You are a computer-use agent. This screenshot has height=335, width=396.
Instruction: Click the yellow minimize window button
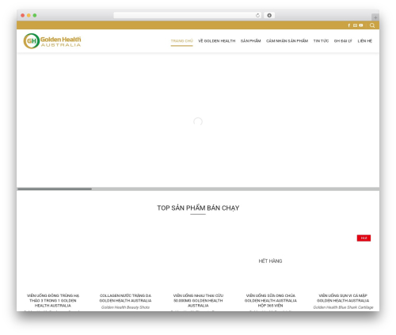coord(29,15)
